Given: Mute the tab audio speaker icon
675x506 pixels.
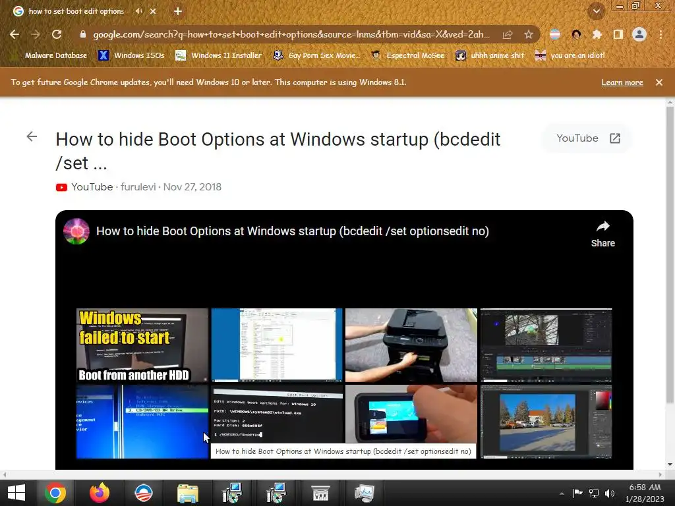Looking at the screenshot, I should (138, 11).
